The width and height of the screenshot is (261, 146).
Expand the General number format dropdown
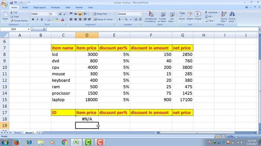coord(140,14)
